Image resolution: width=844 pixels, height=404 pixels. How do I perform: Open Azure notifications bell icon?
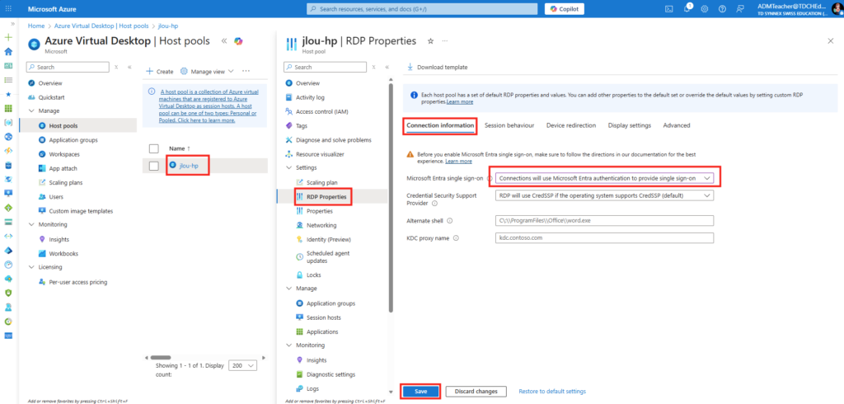coord(687,9)
